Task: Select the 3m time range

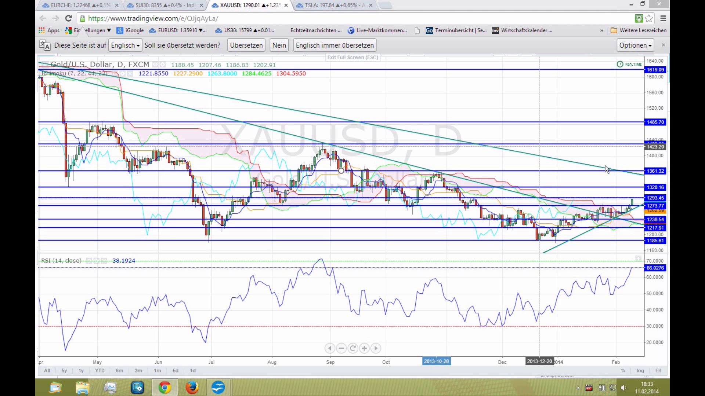Action: [138, 371]
